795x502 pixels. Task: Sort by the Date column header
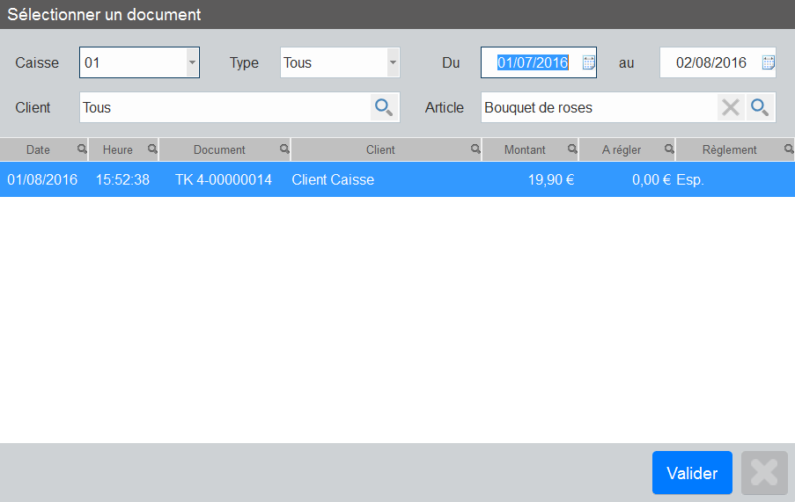[38, 149]
